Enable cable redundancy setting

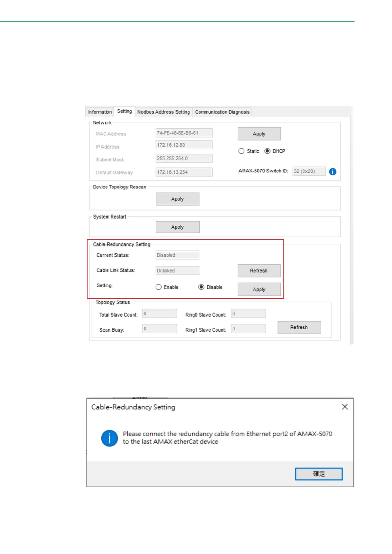click(159, 287)
